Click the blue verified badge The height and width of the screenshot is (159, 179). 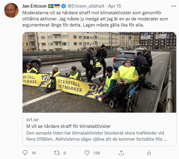[64, 6]
